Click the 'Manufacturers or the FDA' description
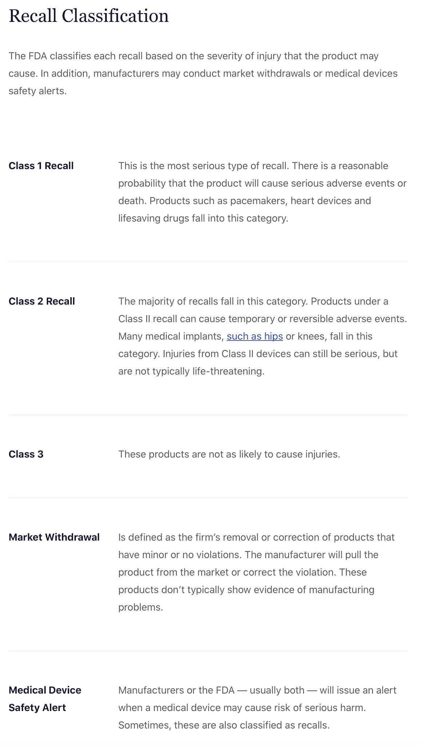The width and height of the screenshot is (421, 746). click(x=257, y=708)
